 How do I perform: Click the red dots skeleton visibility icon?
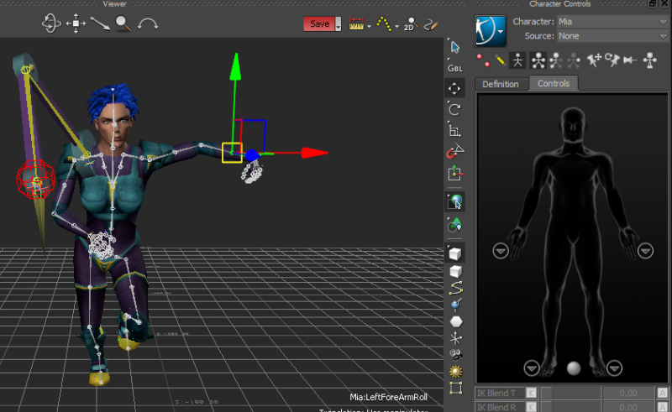click(483, 60)
